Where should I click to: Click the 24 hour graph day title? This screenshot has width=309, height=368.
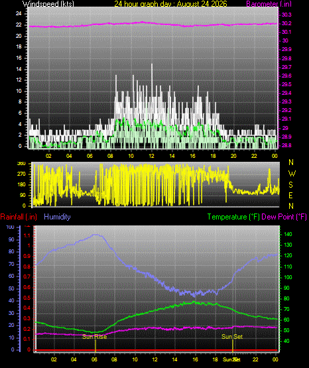coord(170,3)
